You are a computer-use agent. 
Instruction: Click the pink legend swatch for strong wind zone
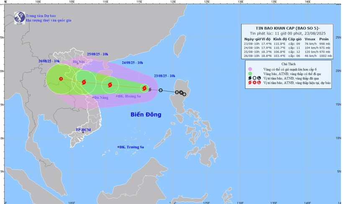(x=250, y=69)
